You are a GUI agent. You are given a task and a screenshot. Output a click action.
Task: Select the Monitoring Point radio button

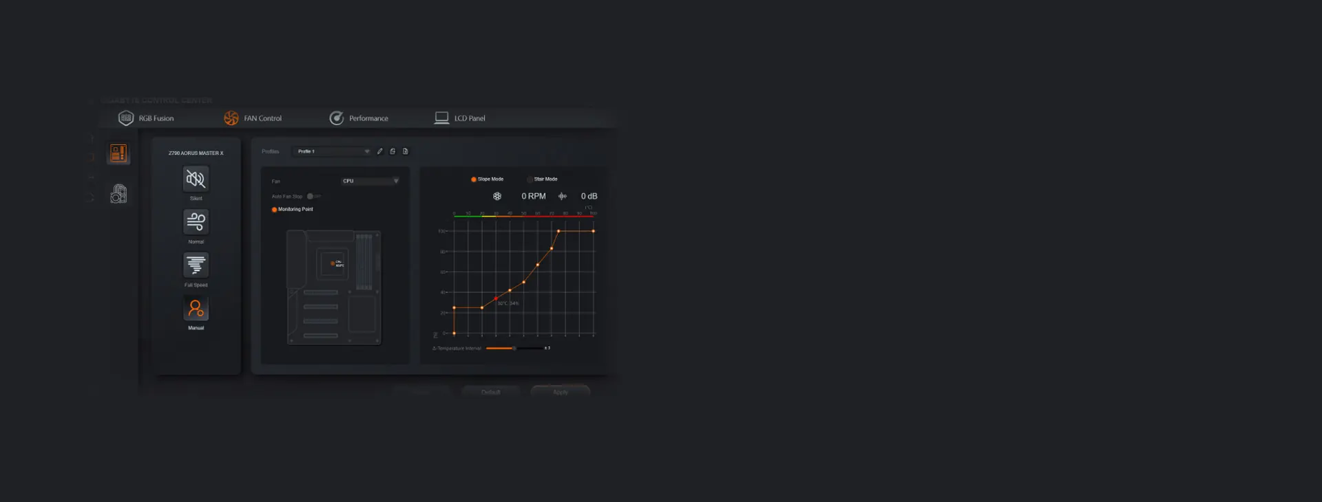274,210
